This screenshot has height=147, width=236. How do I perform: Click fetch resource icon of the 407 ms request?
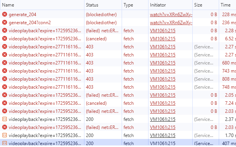click(x=5, y=143)
